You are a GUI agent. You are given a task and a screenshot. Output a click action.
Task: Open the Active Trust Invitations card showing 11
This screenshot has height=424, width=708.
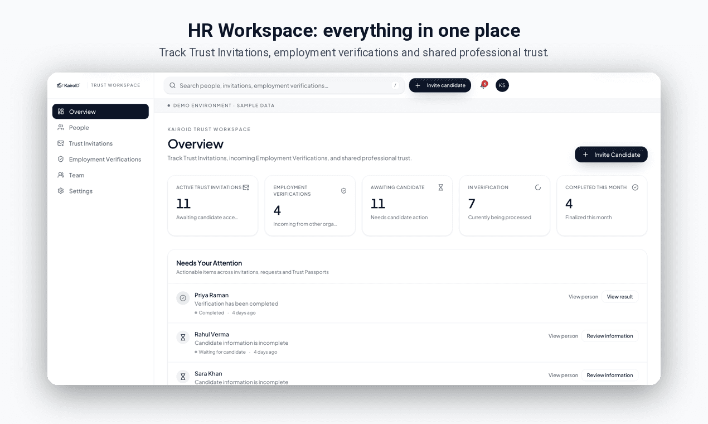pos(213,206)
